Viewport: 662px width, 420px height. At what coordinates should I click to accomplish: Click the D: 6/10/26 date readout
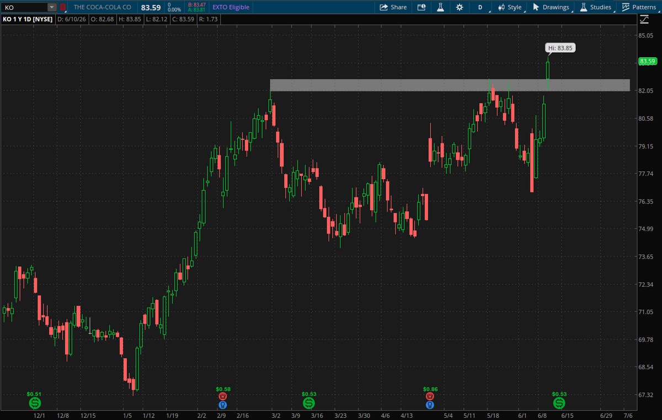pos(72,19)
